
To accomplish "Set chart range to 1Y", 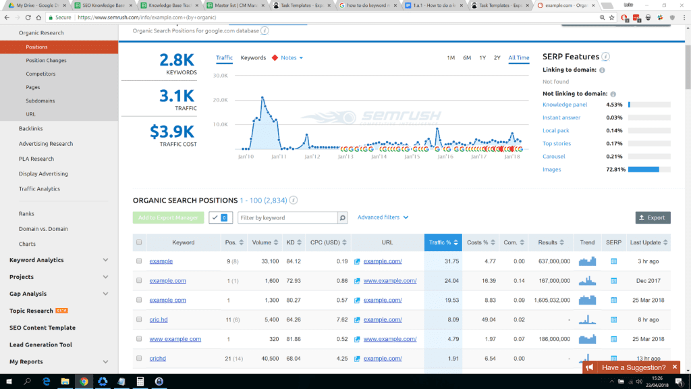I will tap(482, 58).
